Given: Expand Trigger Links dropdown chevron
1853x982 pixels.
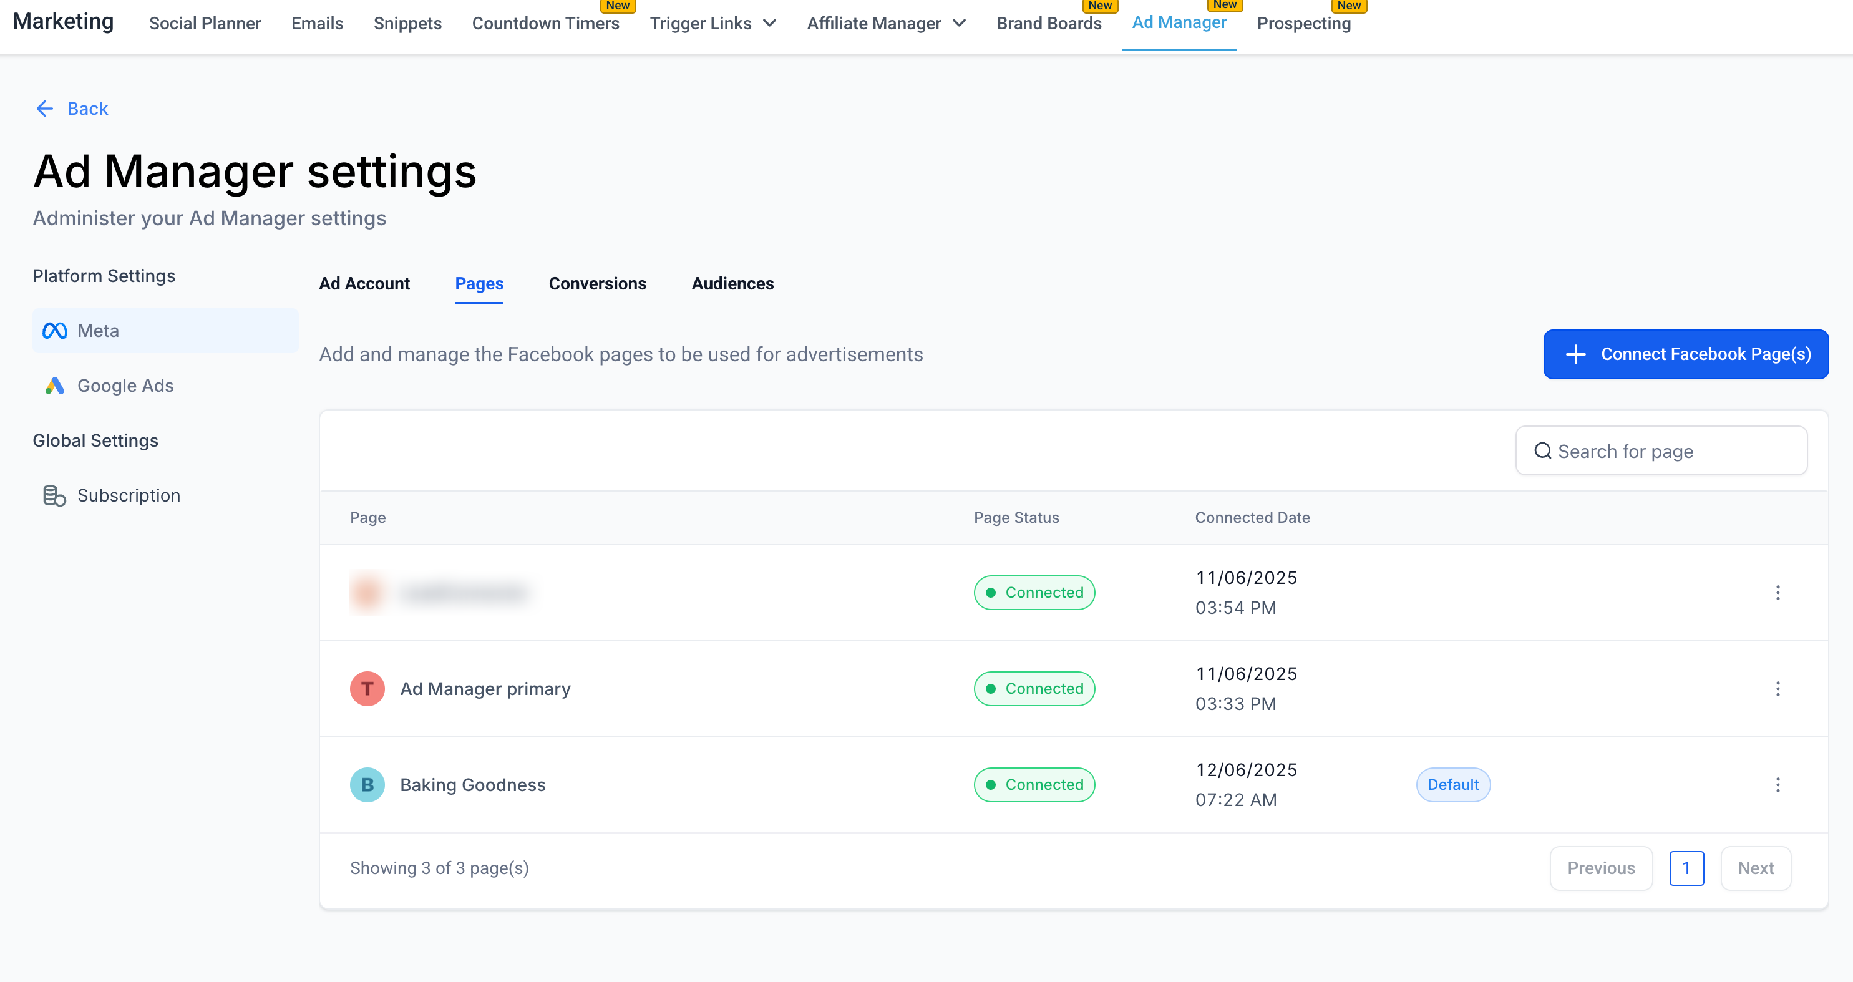Looking at the screenshot, I should point(770,23).
